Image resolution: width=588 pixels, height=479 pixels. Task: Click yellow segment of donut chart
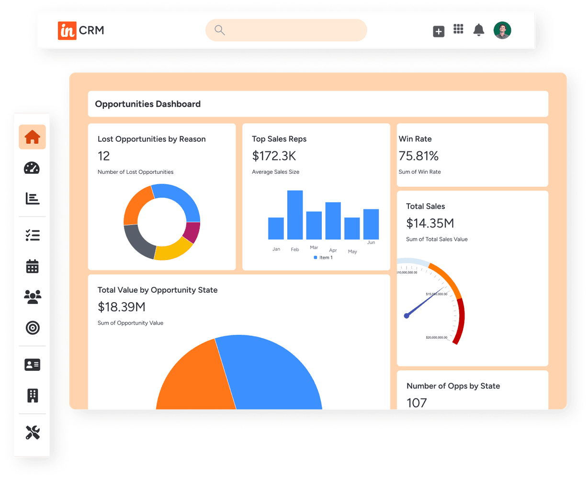[x=174, y=250]
